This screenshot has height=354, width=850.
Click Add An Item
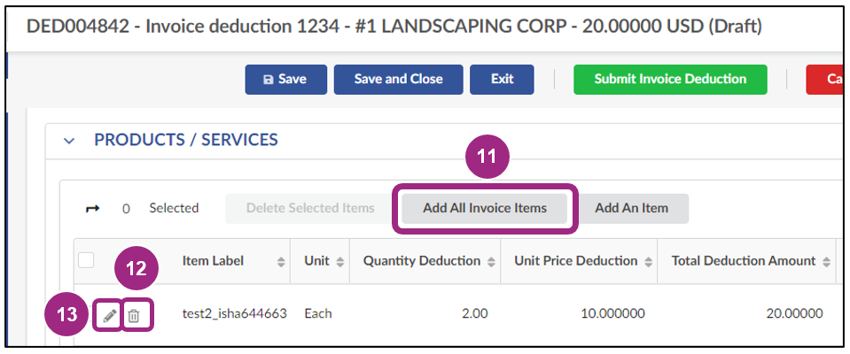point(631,209)
